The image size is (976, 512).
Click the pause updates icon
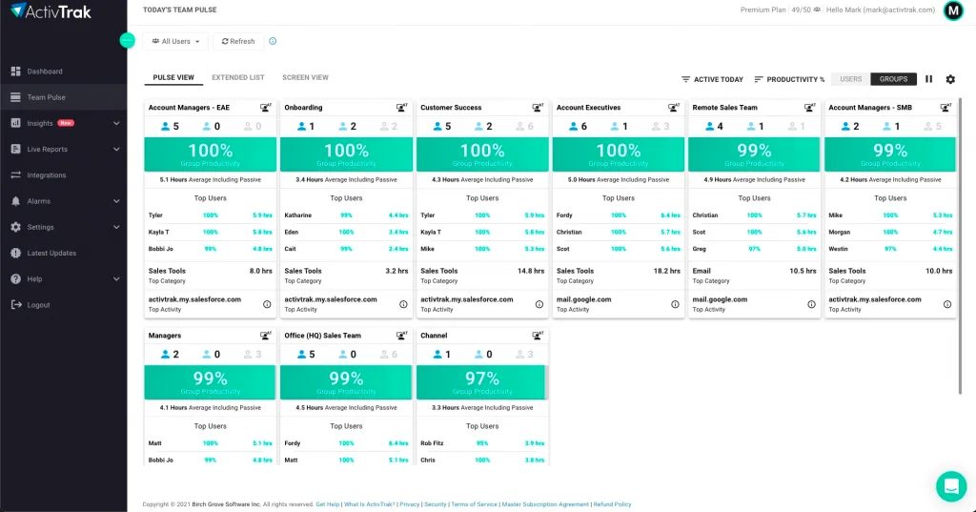click(x=928, y=79)
